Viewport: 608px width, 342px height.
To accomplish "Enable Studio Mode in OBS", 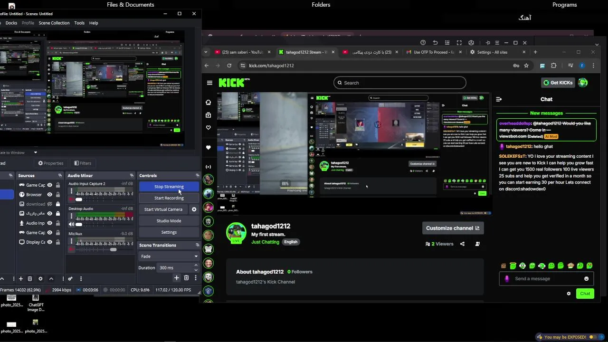I will point(169,221).
